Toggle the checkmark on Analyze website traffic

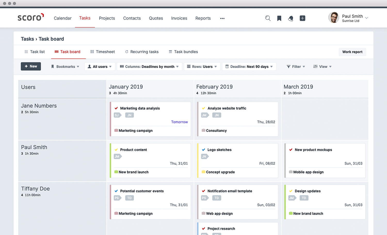click(204, 108)
